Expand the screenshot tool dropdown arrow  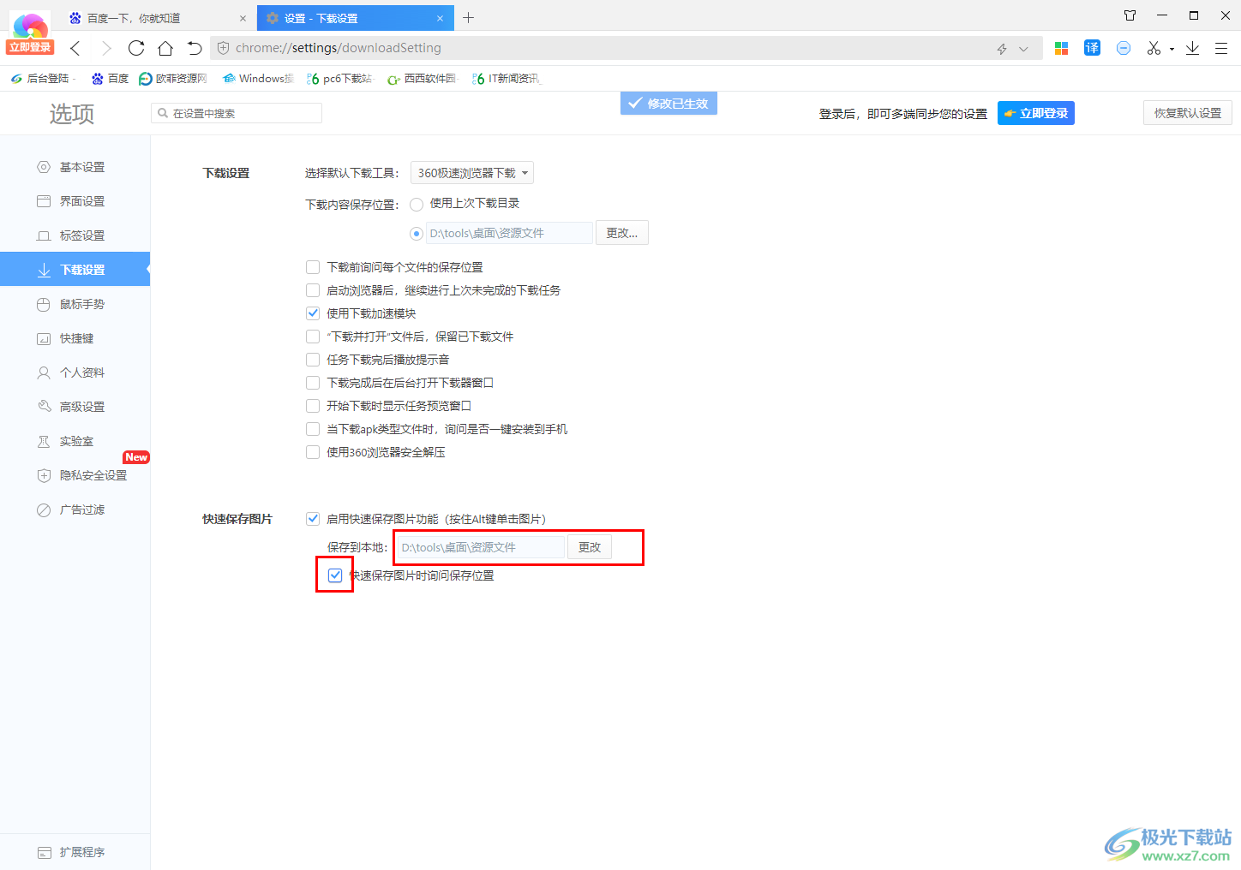[x=1172, y=49]
